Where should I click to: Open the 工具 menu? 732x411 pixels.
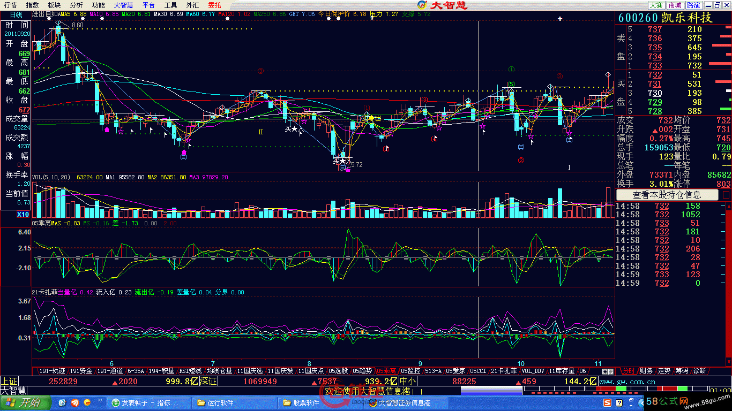click(170, 5)
